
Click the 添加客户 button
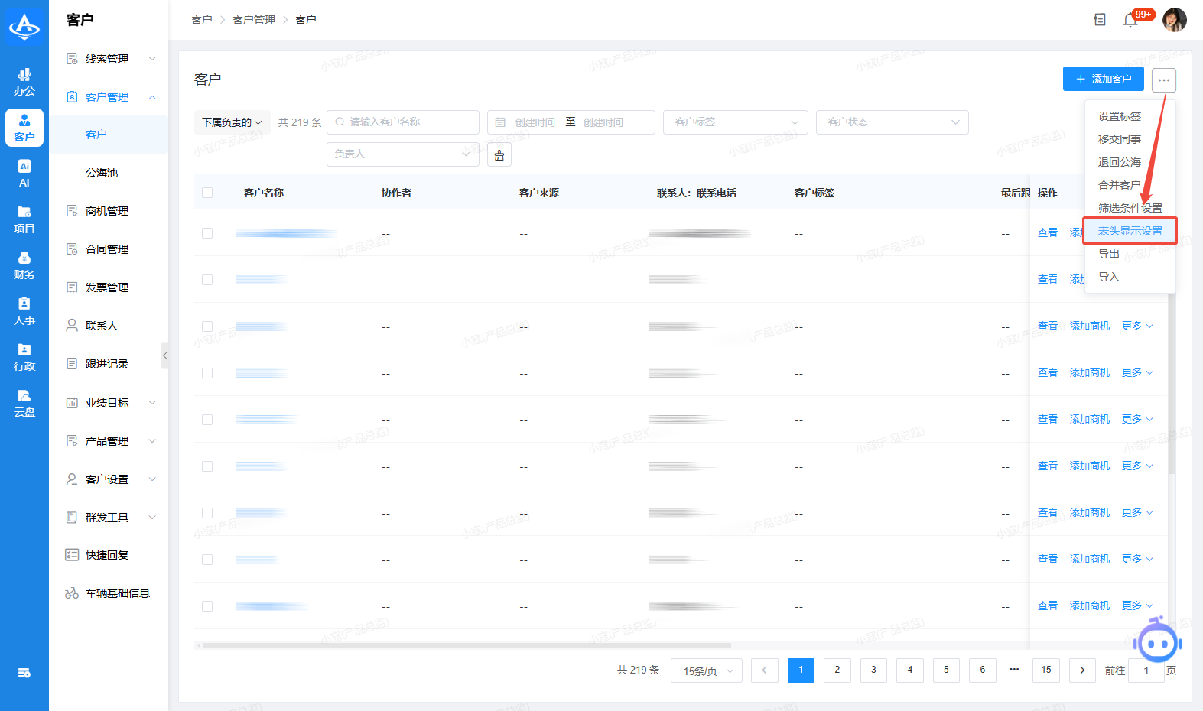point(1103,79)
